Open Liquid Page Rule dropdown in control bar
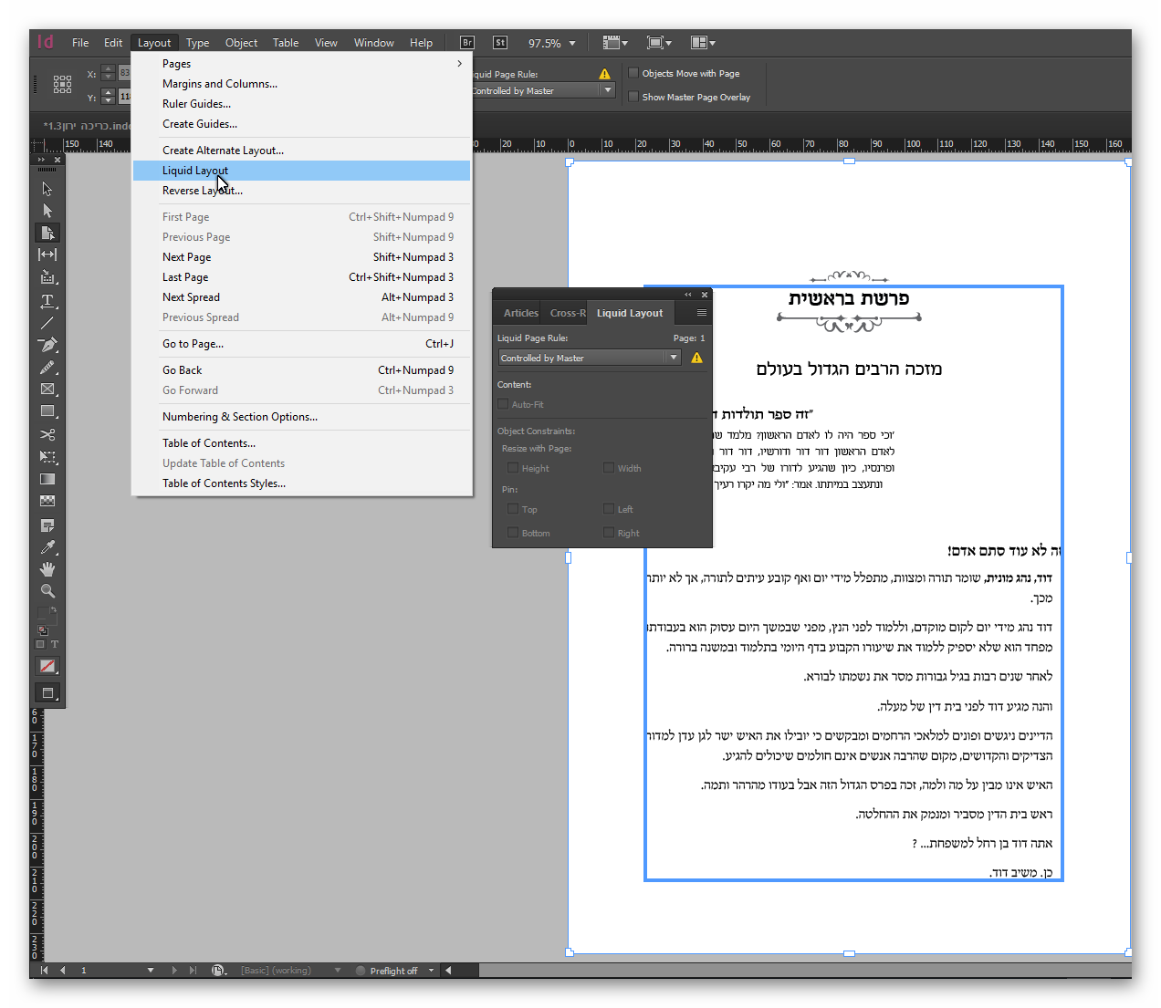The image size is (1161, 1008). tap(608, 90)
